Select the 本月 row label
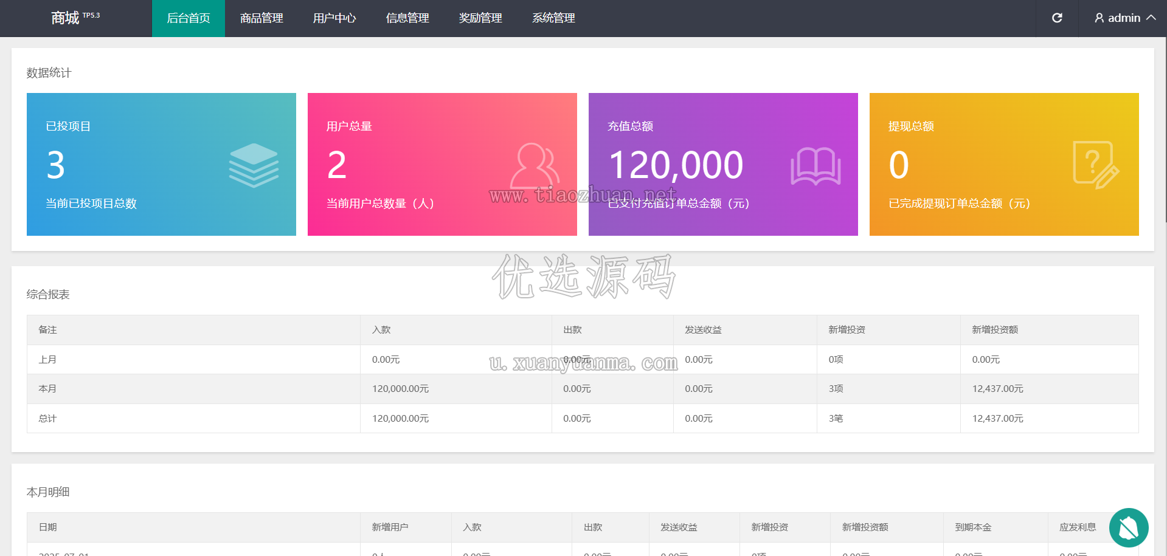 pos(47,389)
